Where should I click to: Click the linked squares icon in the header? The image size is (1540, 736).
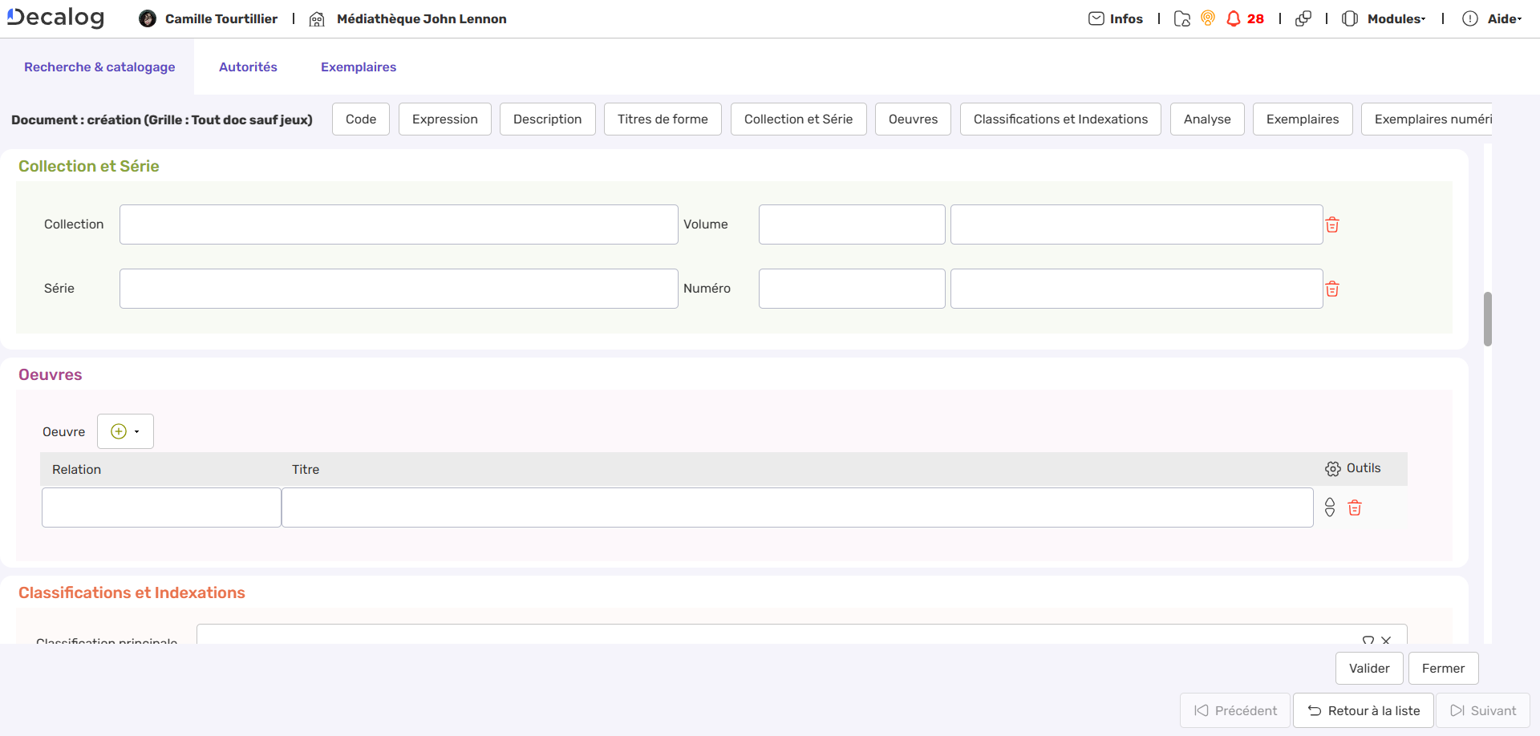click(x=1303, y=18)
